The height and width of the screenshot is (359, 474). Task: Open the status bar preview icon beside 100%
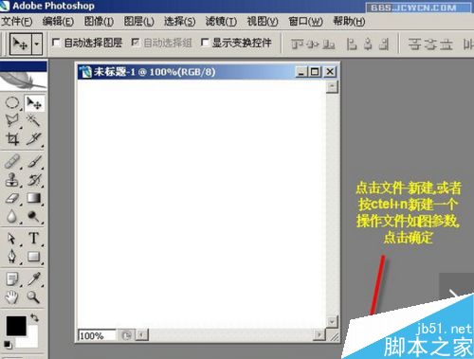tap(126, 335)
